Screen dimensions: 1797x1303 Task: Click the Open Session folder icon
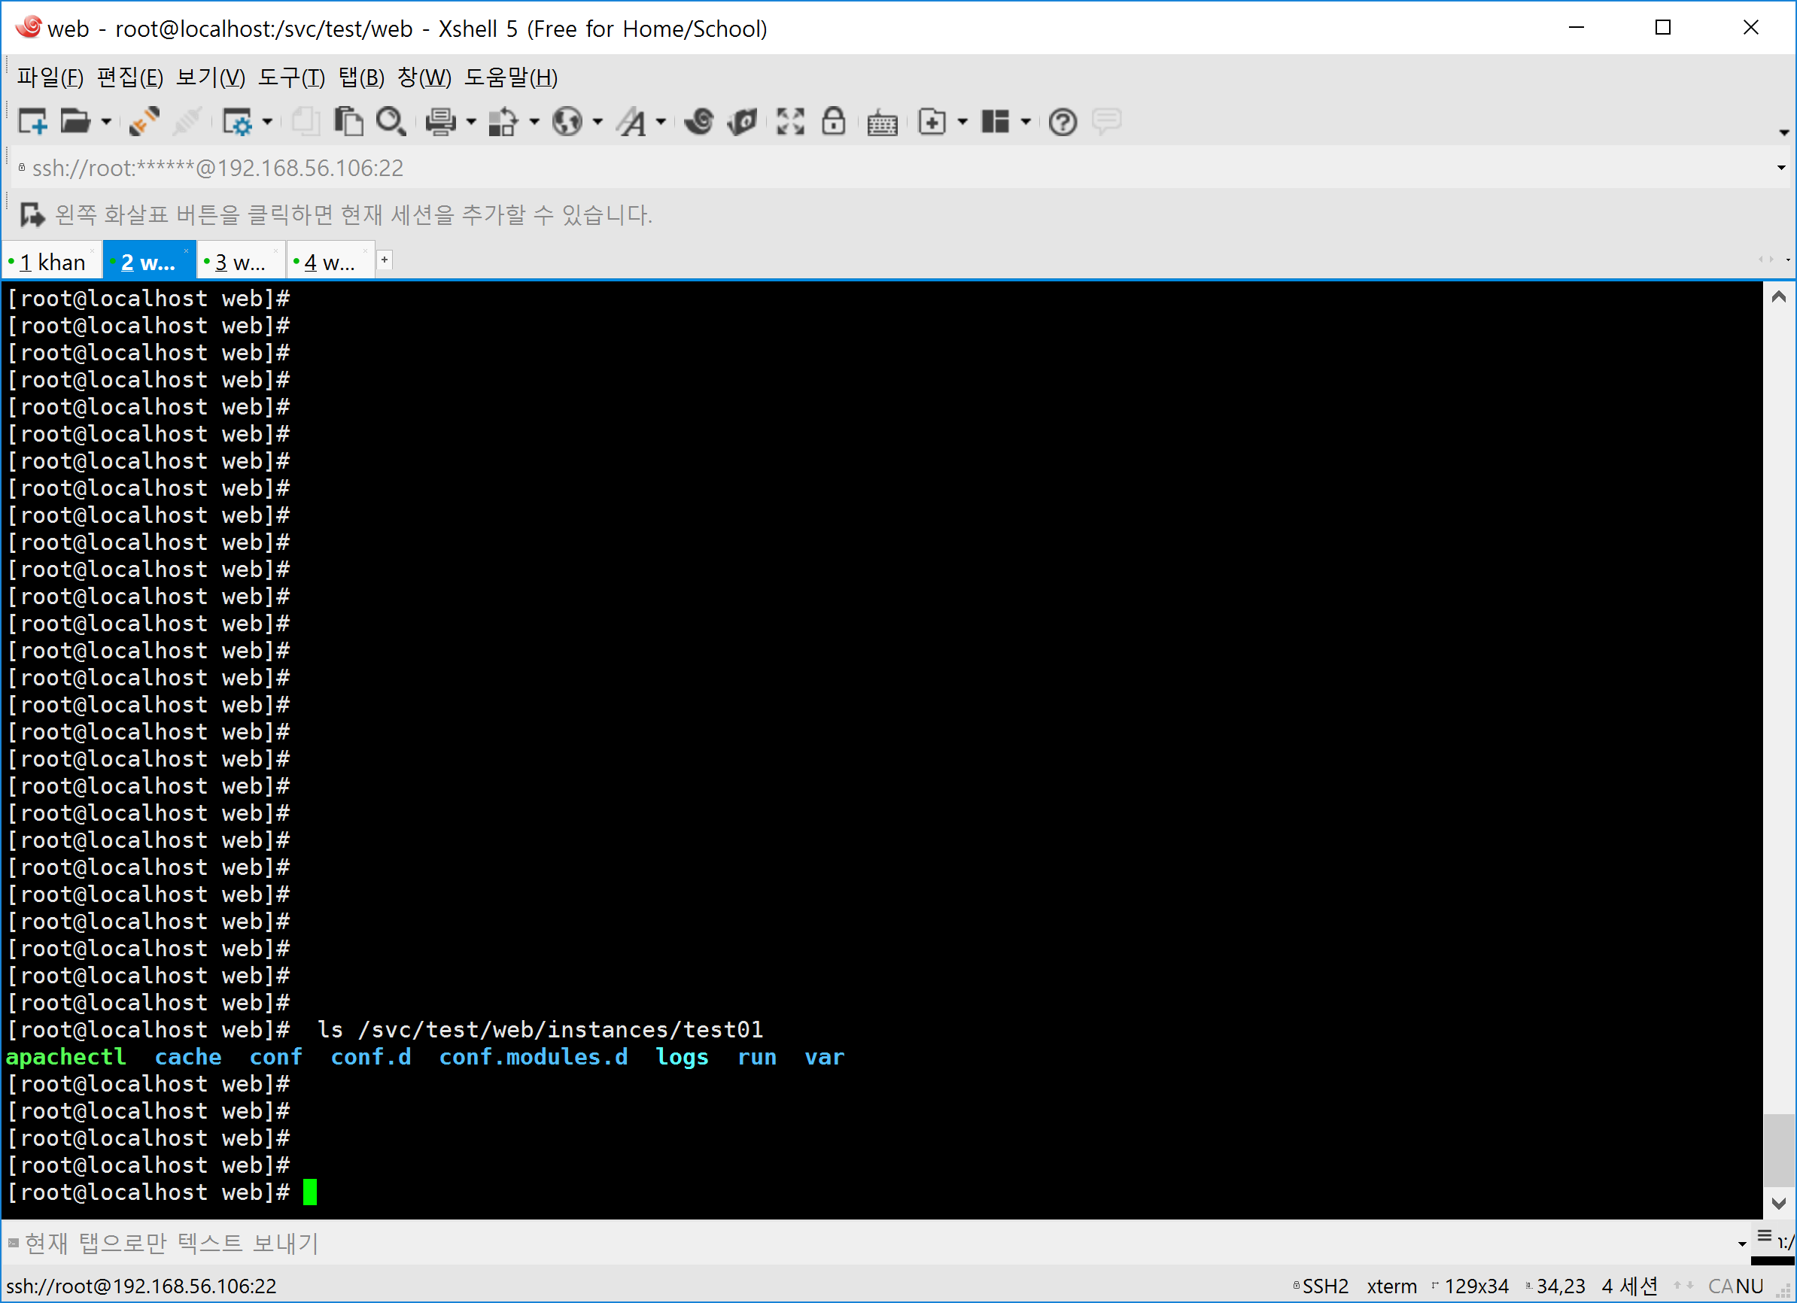(75, 121)
